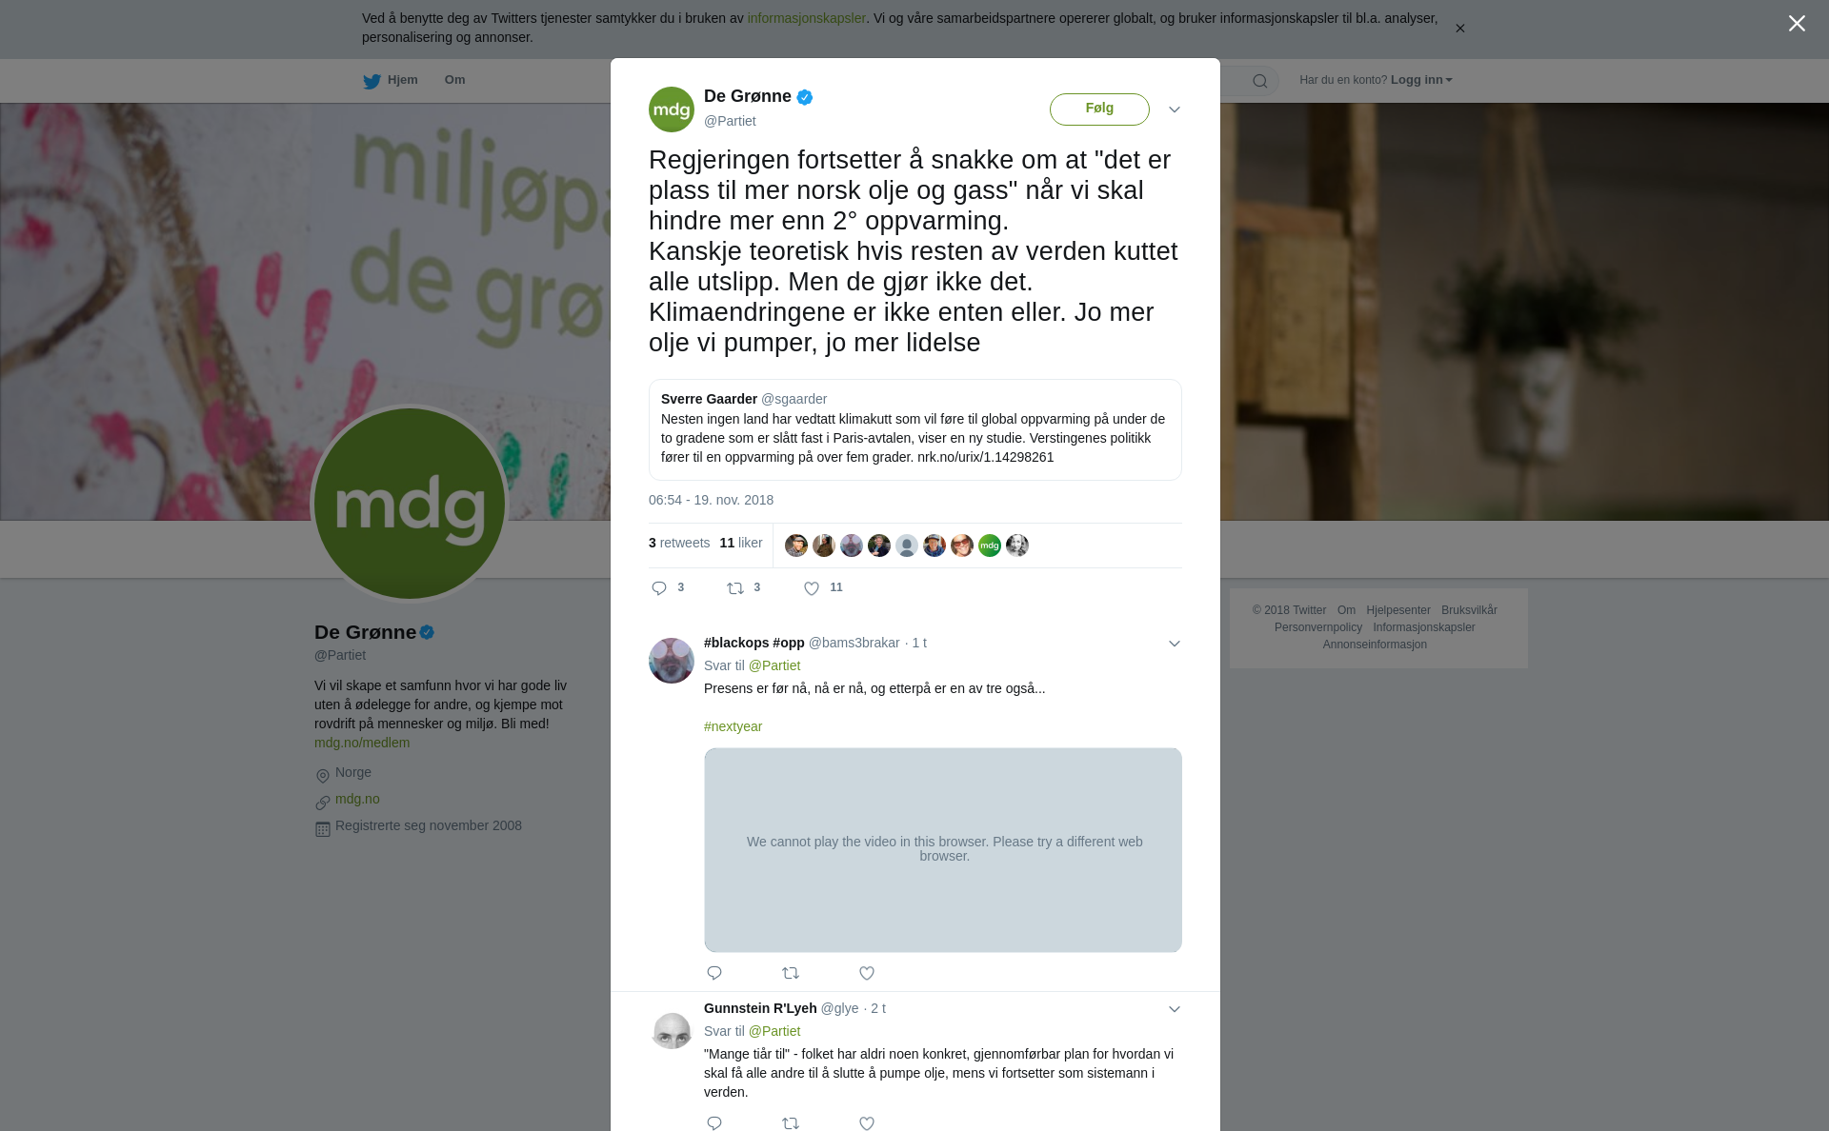This screenshot has width=1829, height=1131.
Task: Dismiss the cookie notice banner
Action: (1459, 29)
